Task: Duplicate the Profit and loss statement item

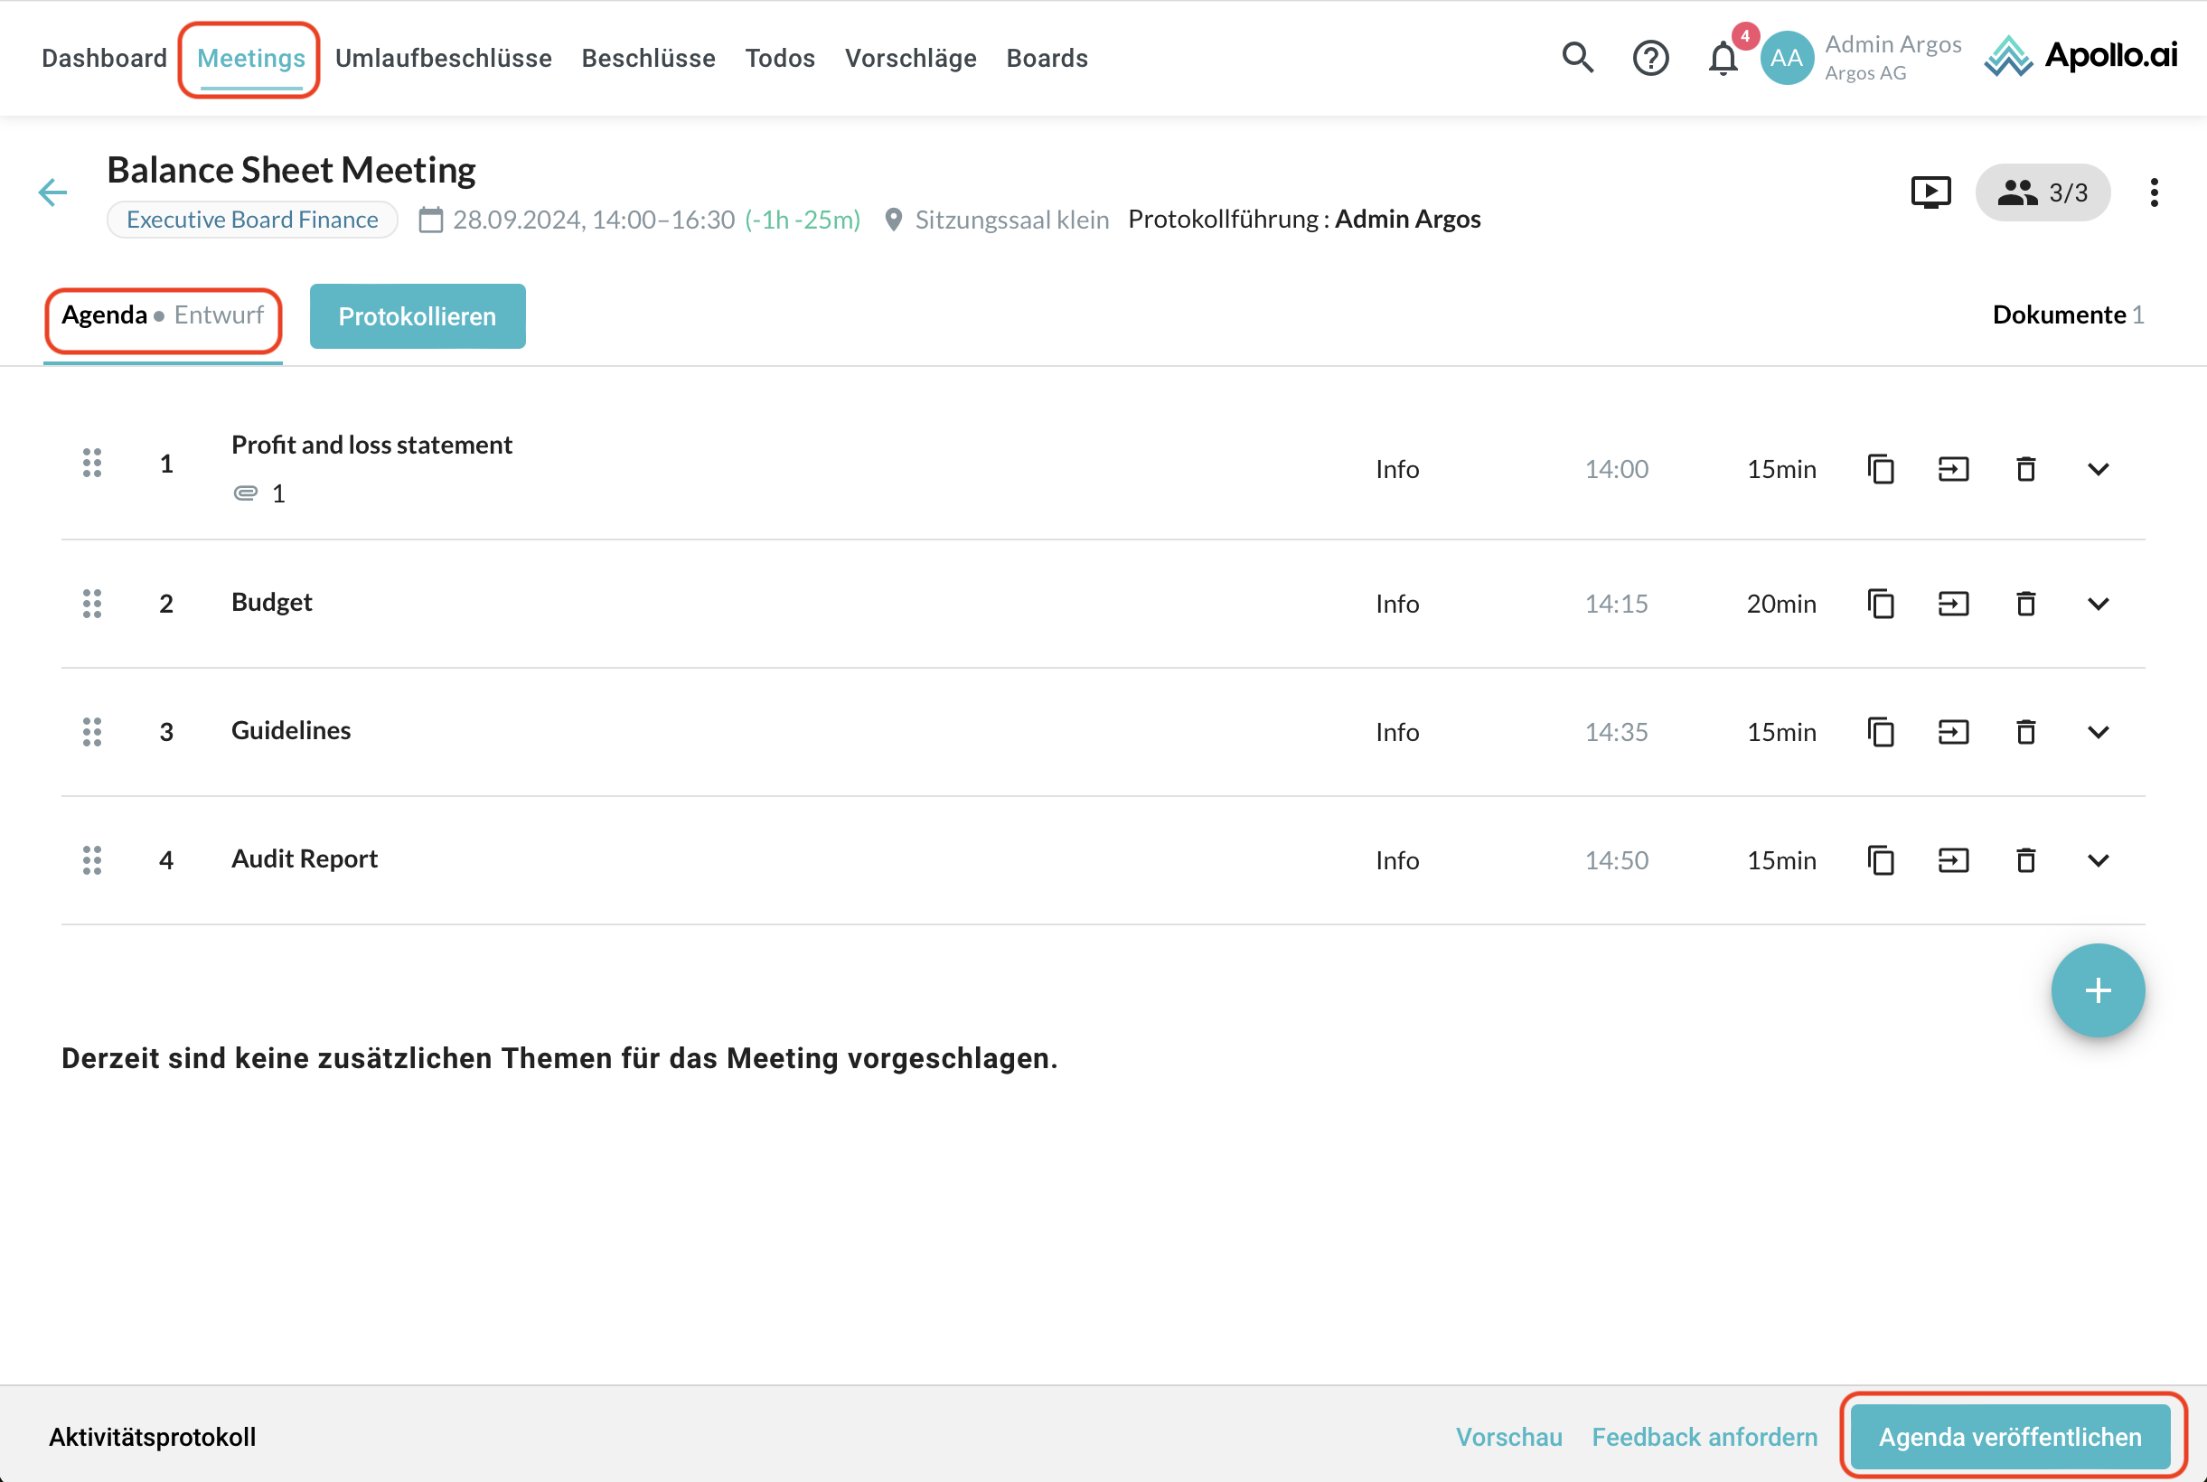Action: 1880,469
